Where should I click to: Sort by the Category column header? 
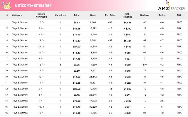[17, 15]
